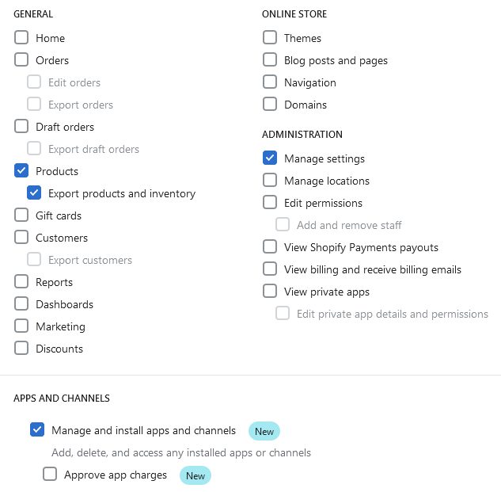Enable the Marketing checkbox
The height and width of the screenshot is (492, 501).
tap(21, 326)
